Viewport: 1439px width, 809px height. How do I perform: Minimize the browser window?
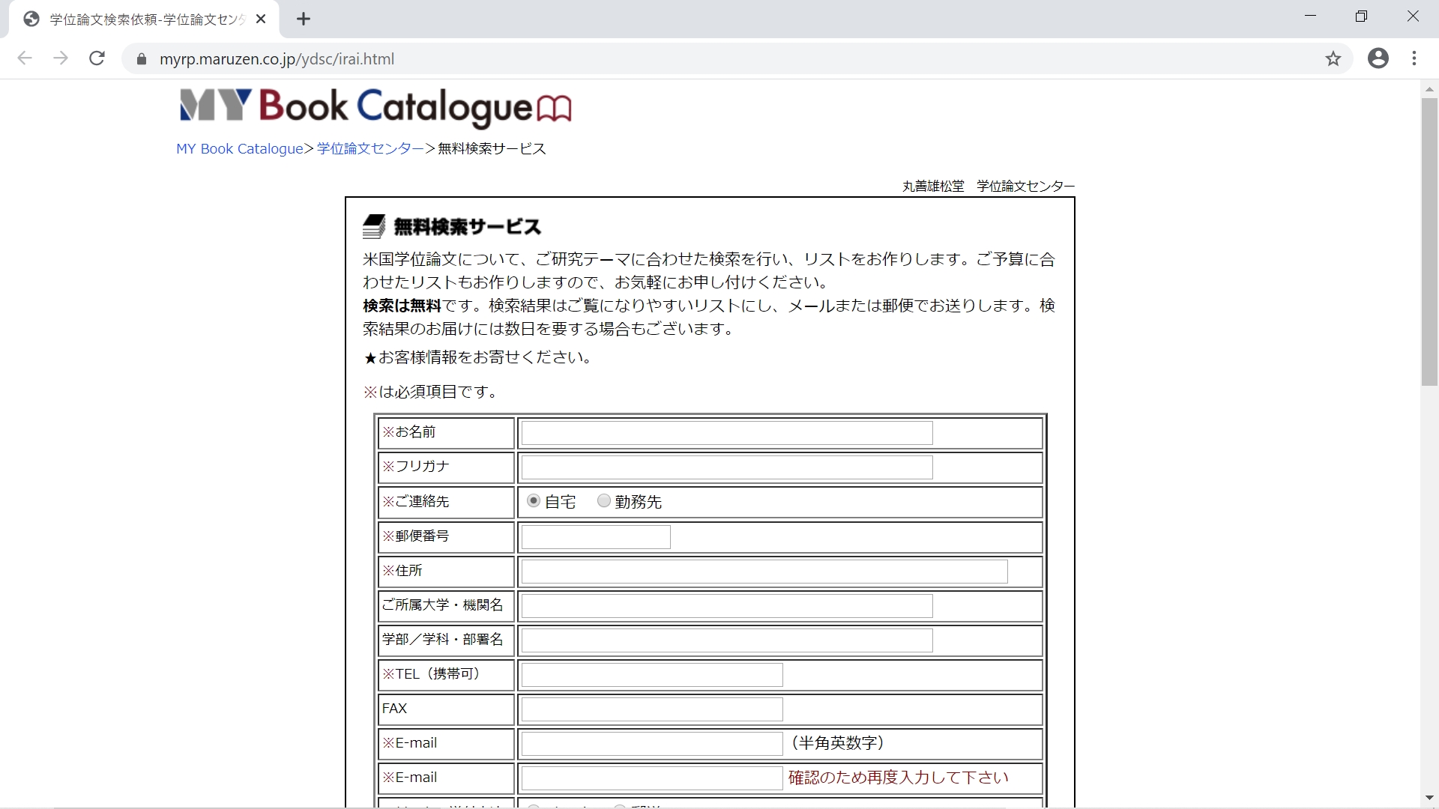1310,16
